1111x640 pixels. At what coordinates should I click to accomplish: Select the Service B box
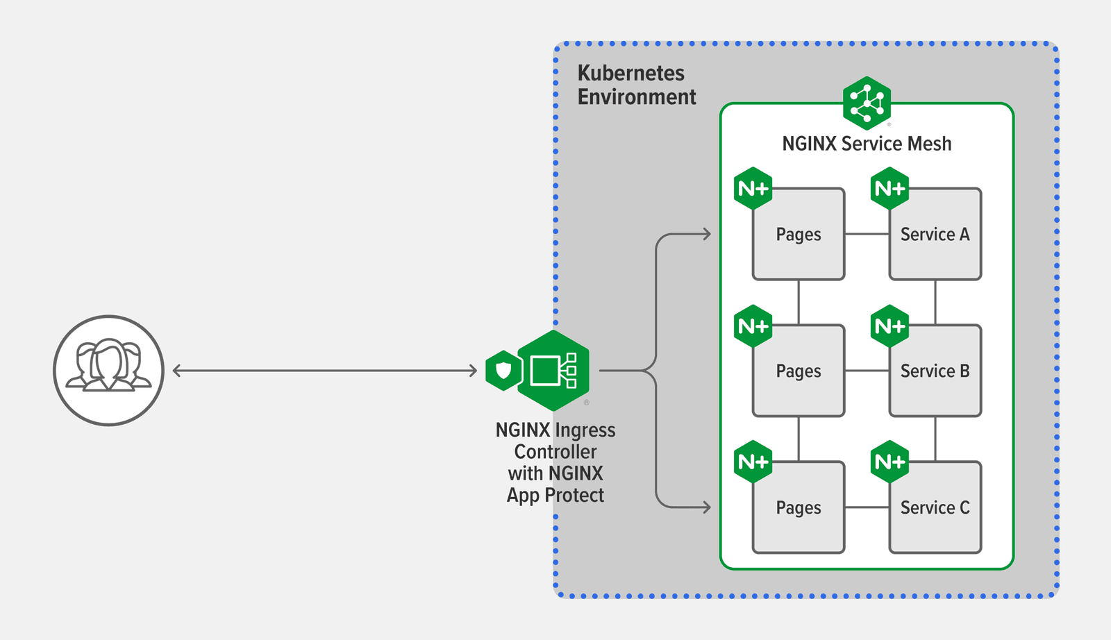[x=935, y=371]
